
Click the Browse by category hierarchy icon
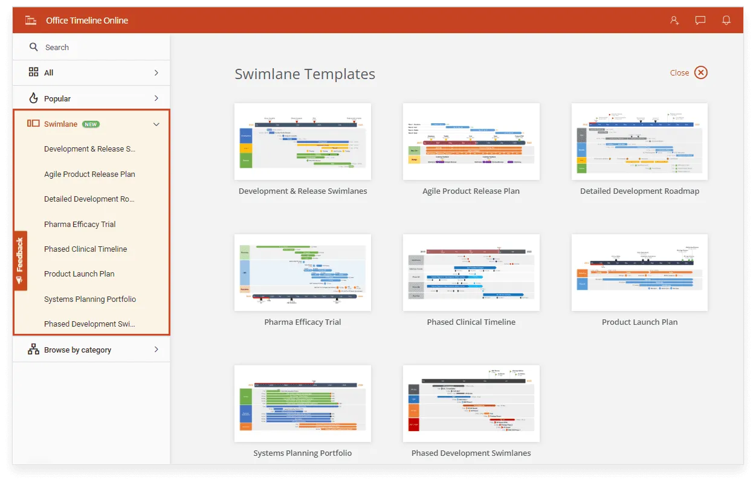click(34, 350)
